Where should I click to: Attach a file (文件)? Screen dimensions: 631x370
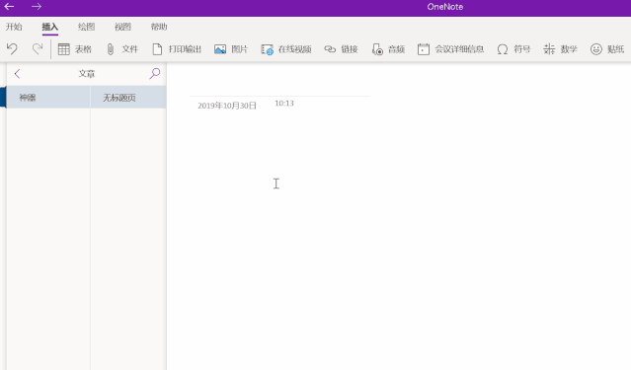[121, 49]
